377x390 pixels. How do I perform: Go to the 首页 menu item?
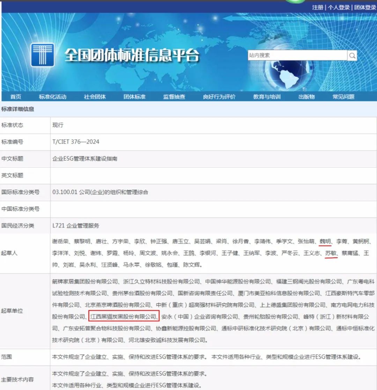(16, 97)
